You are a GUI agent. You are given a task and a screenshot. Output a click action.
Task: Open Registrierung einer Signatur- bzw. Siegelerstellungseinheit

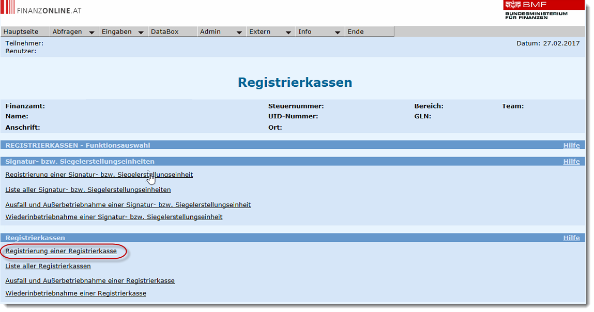coord(99,175)
